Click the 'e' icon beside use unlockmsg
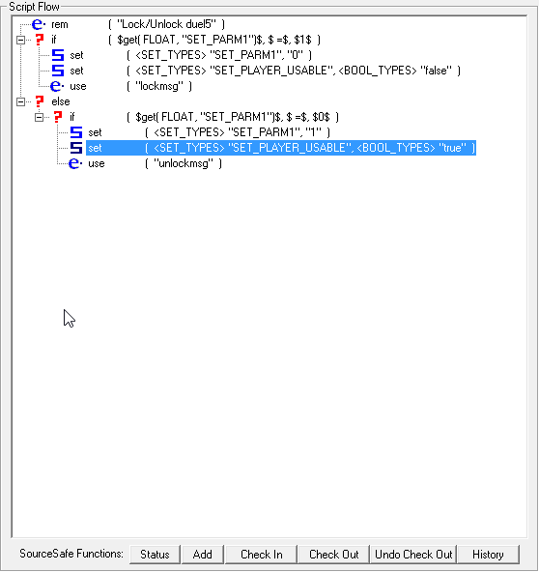This screenshot has width=539, height=572. coord(75,163)
